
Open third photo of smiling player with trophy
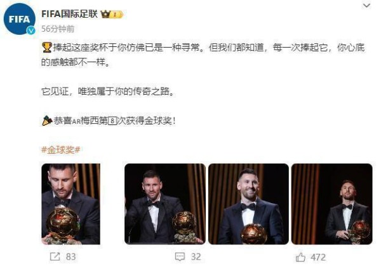tap(248, 204)
